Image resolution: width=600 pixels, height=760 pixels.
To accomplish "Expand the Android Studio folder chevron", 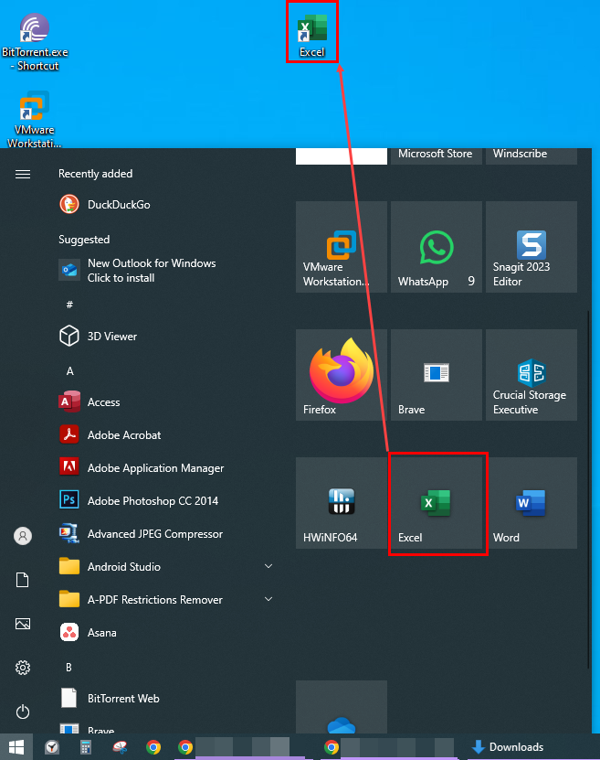I will coord(268,566).
